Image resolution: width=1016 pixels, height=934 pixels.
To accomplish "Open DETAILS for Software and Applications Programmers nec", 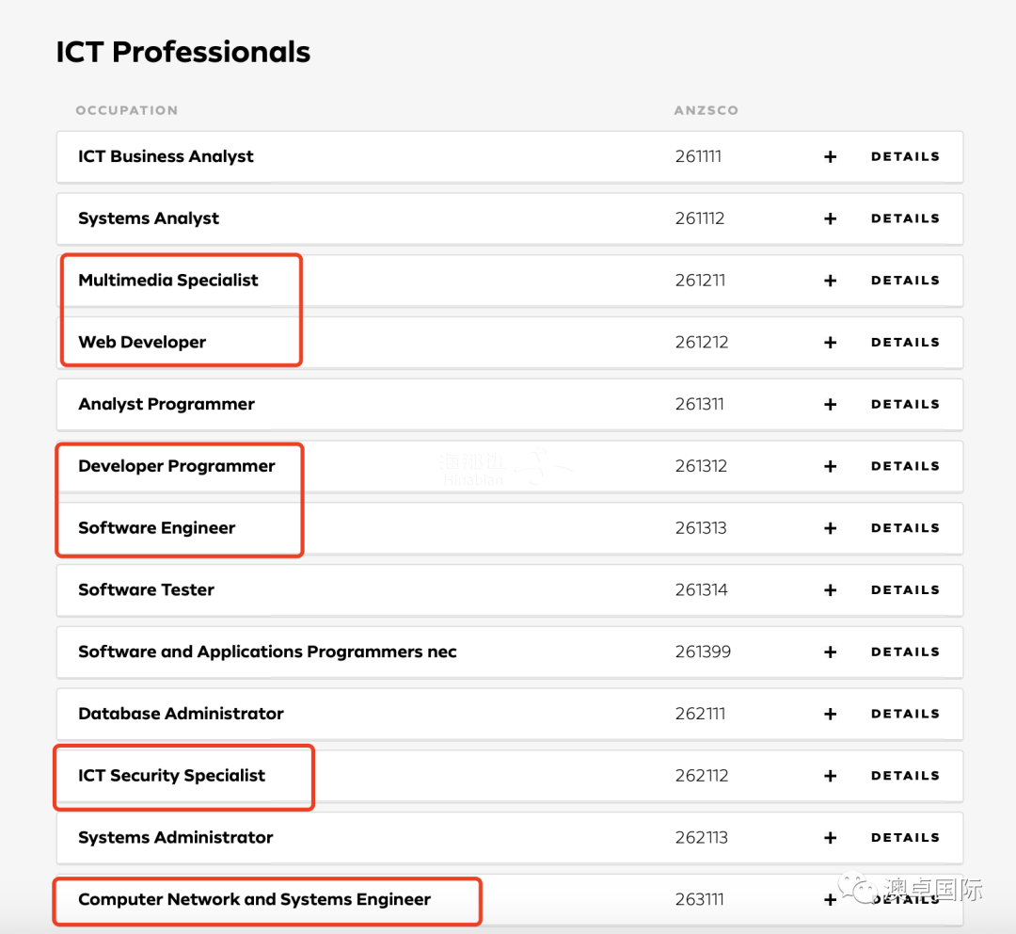I will (905, 652).
